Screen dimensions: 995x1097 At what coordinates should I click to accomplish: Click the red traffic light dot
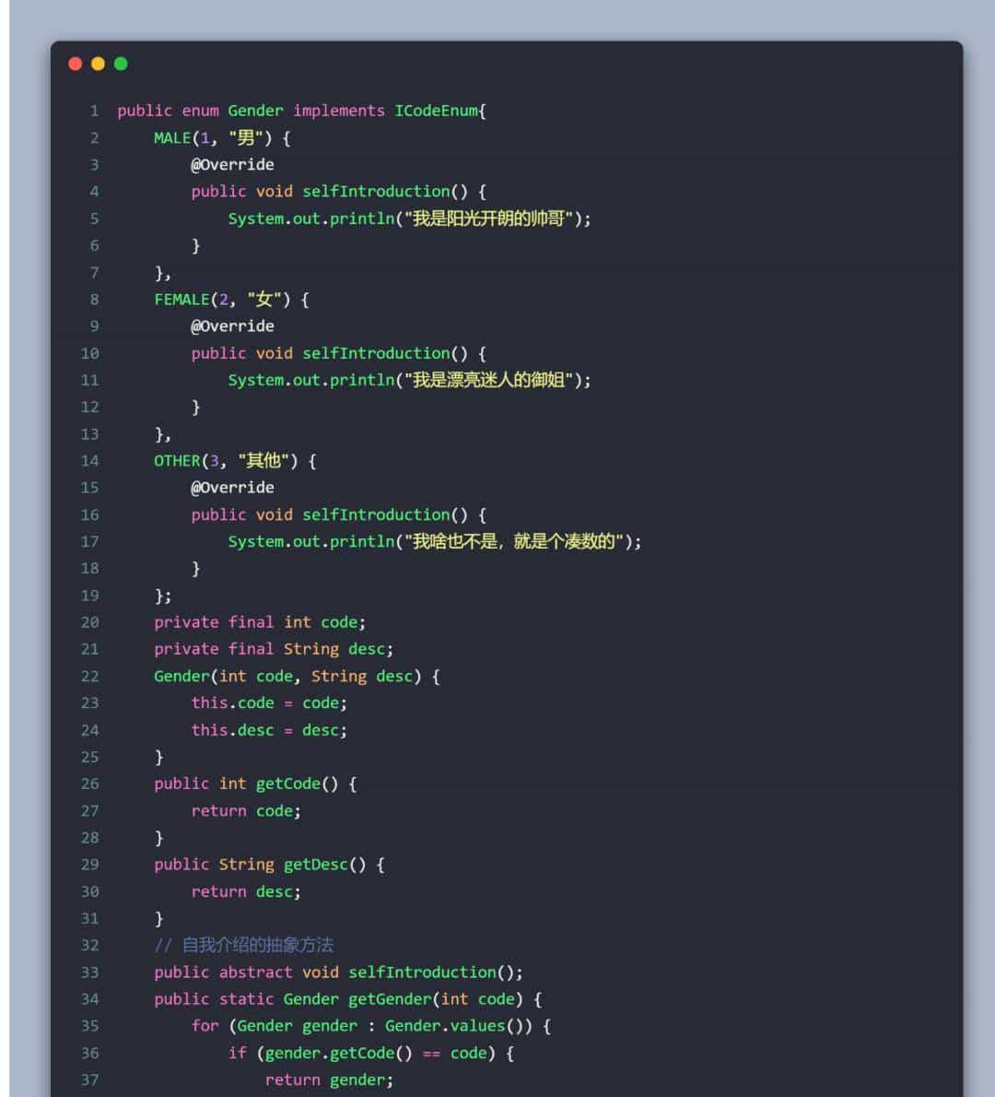(74, 64)
